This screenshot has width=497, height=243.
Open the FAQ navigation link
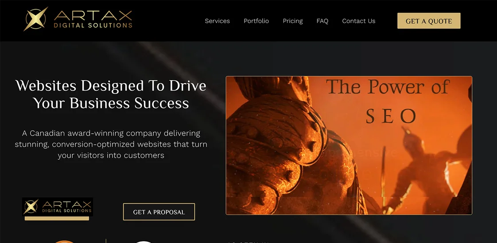tap(322, 21)
